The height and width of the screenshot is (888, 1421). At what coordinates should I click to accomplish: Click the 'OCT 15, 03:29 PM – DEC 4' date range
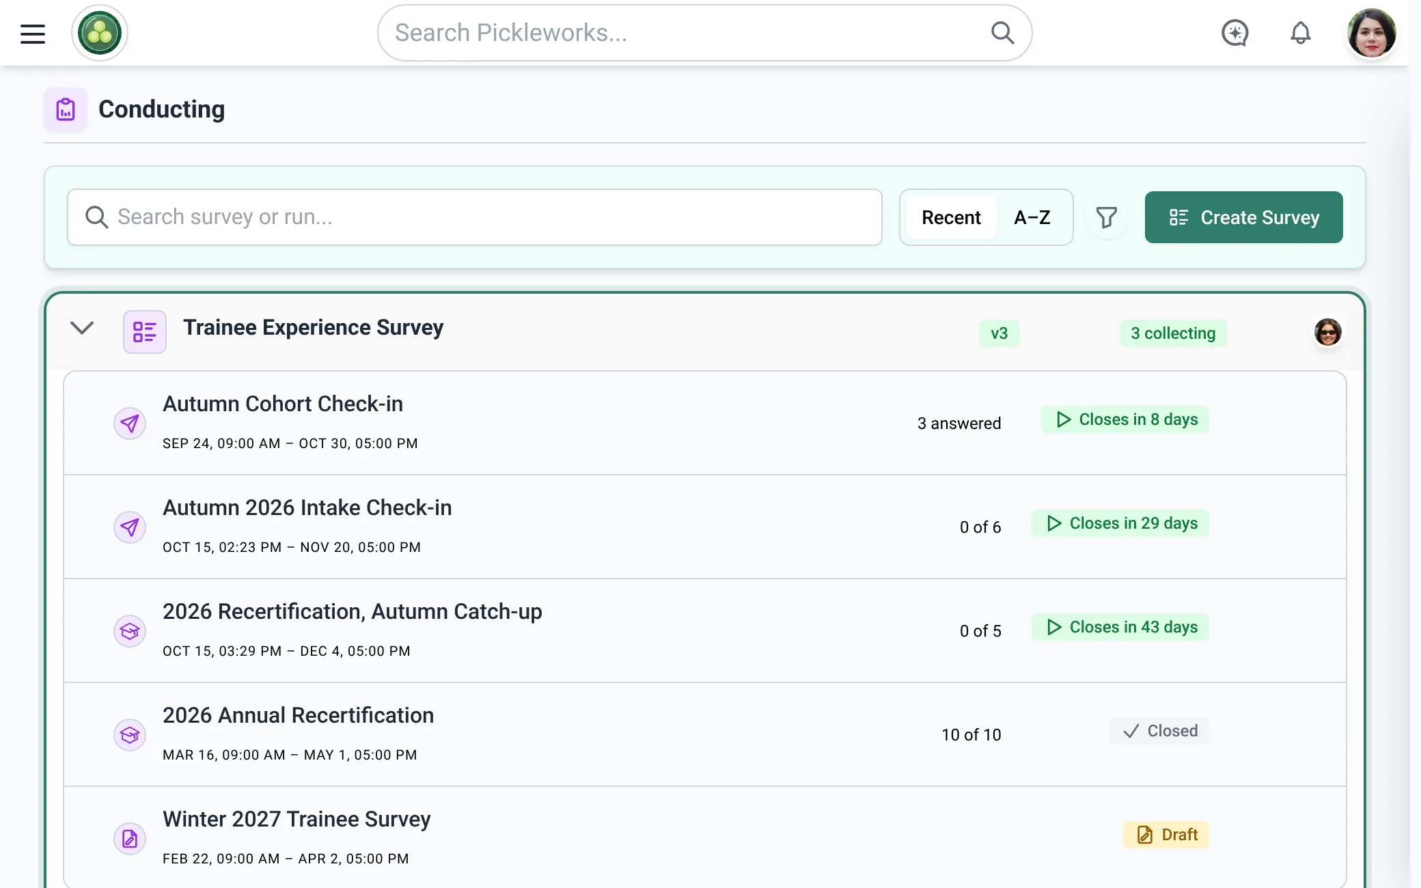tap(287, 651)
